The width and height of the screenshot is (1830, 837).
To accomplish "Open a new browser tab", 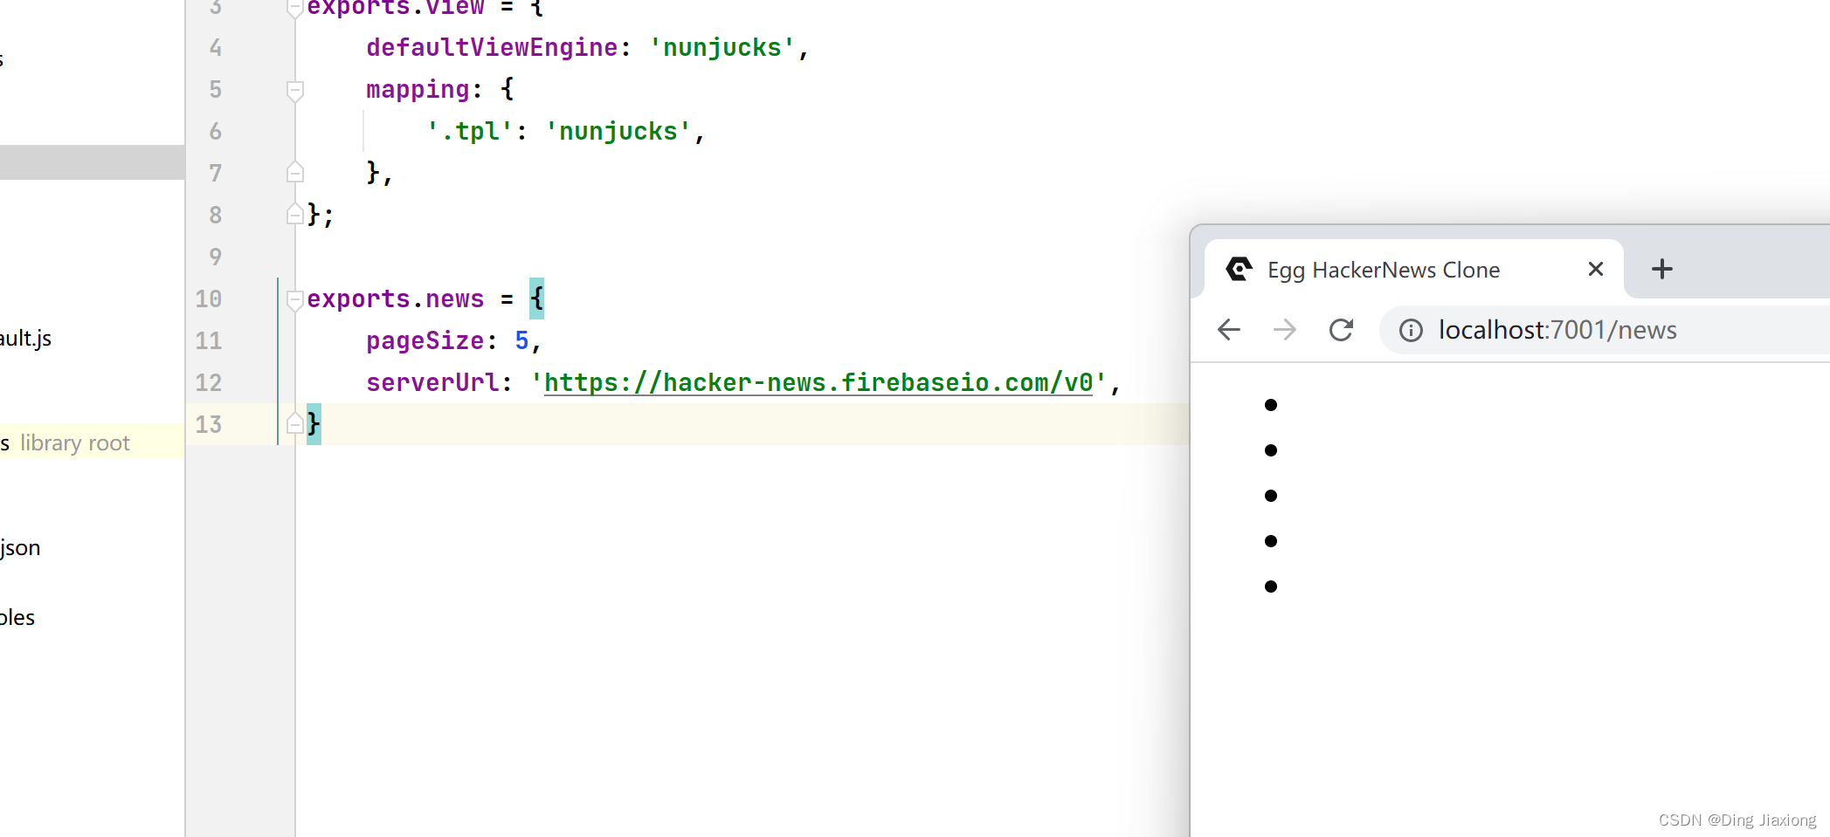I will (x=1662, y=269).
